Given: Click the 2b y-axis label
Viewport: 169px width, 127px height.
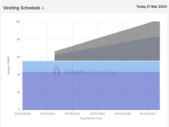Looking at the screenshot, I should 19,92.
